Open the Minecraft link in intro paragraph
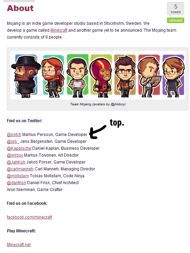This screenshot has height=253, width=190. click(x=59, y=30)
